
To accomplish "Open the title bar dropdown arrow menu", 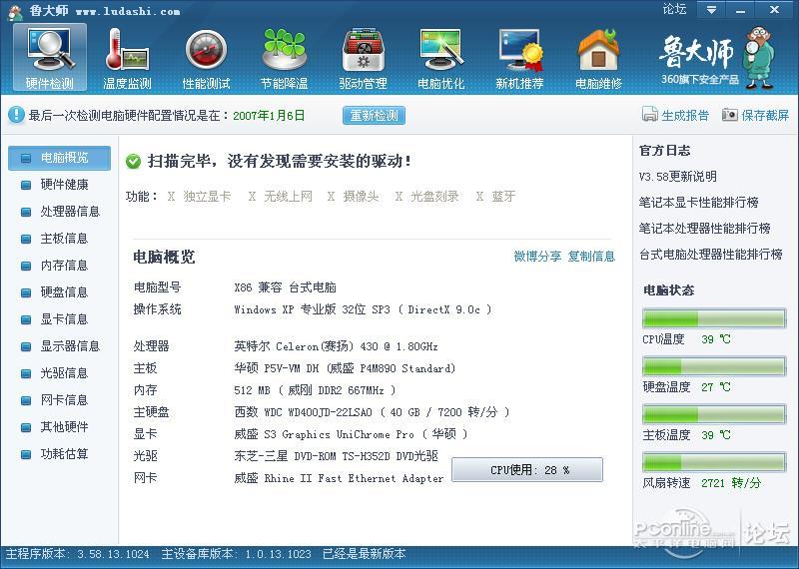I will (711, 10).
